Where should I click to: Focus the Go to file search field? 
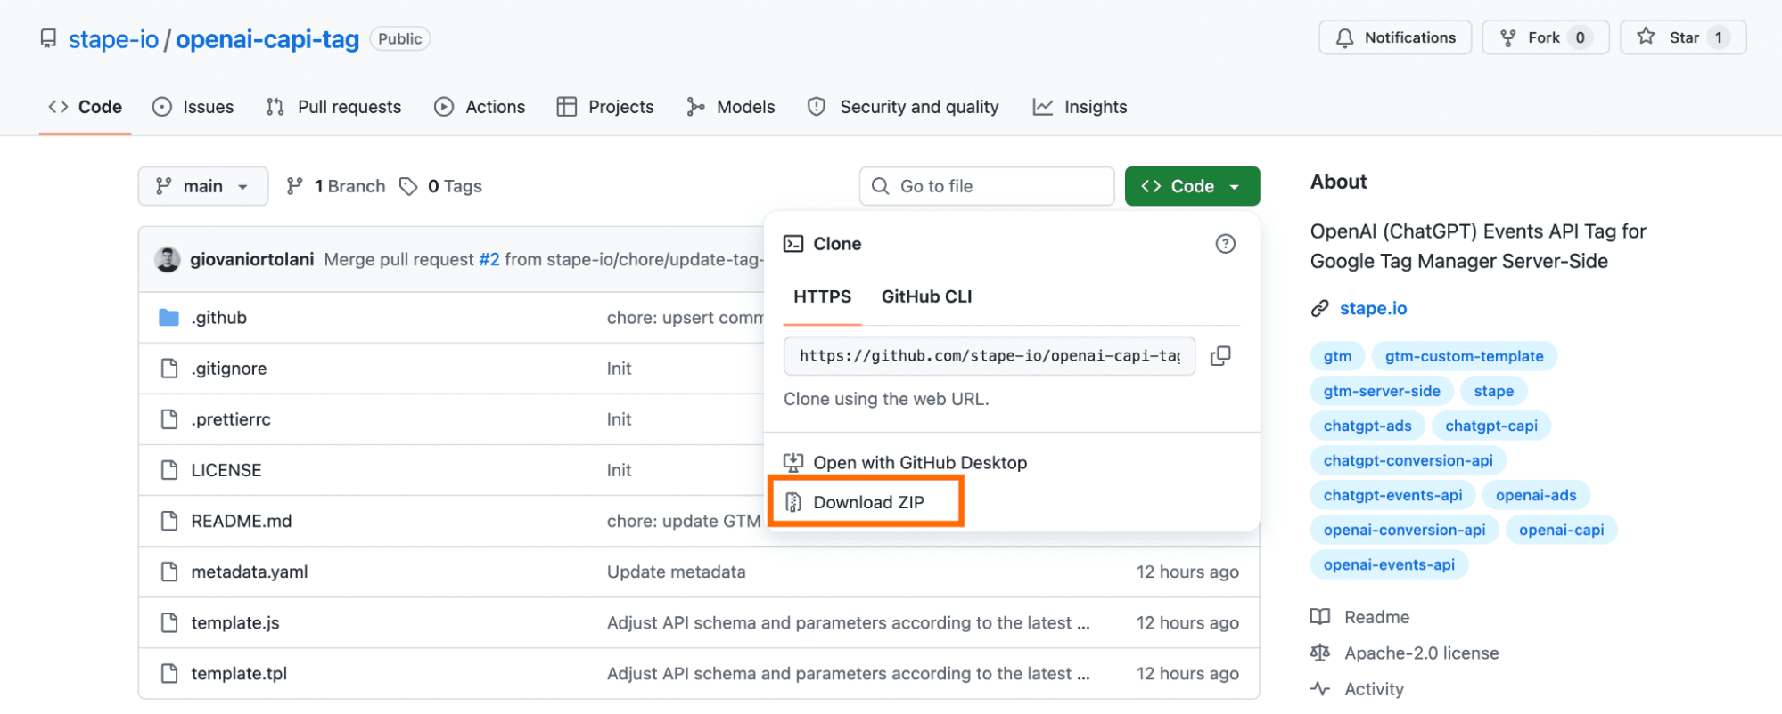[x=987, y=186]
